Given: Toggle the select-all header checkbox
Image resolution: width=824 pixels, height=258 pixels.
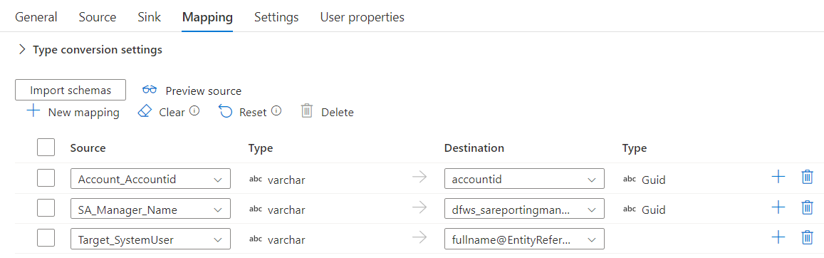Looking at the screenshot, I should click(x=46, y=148).
